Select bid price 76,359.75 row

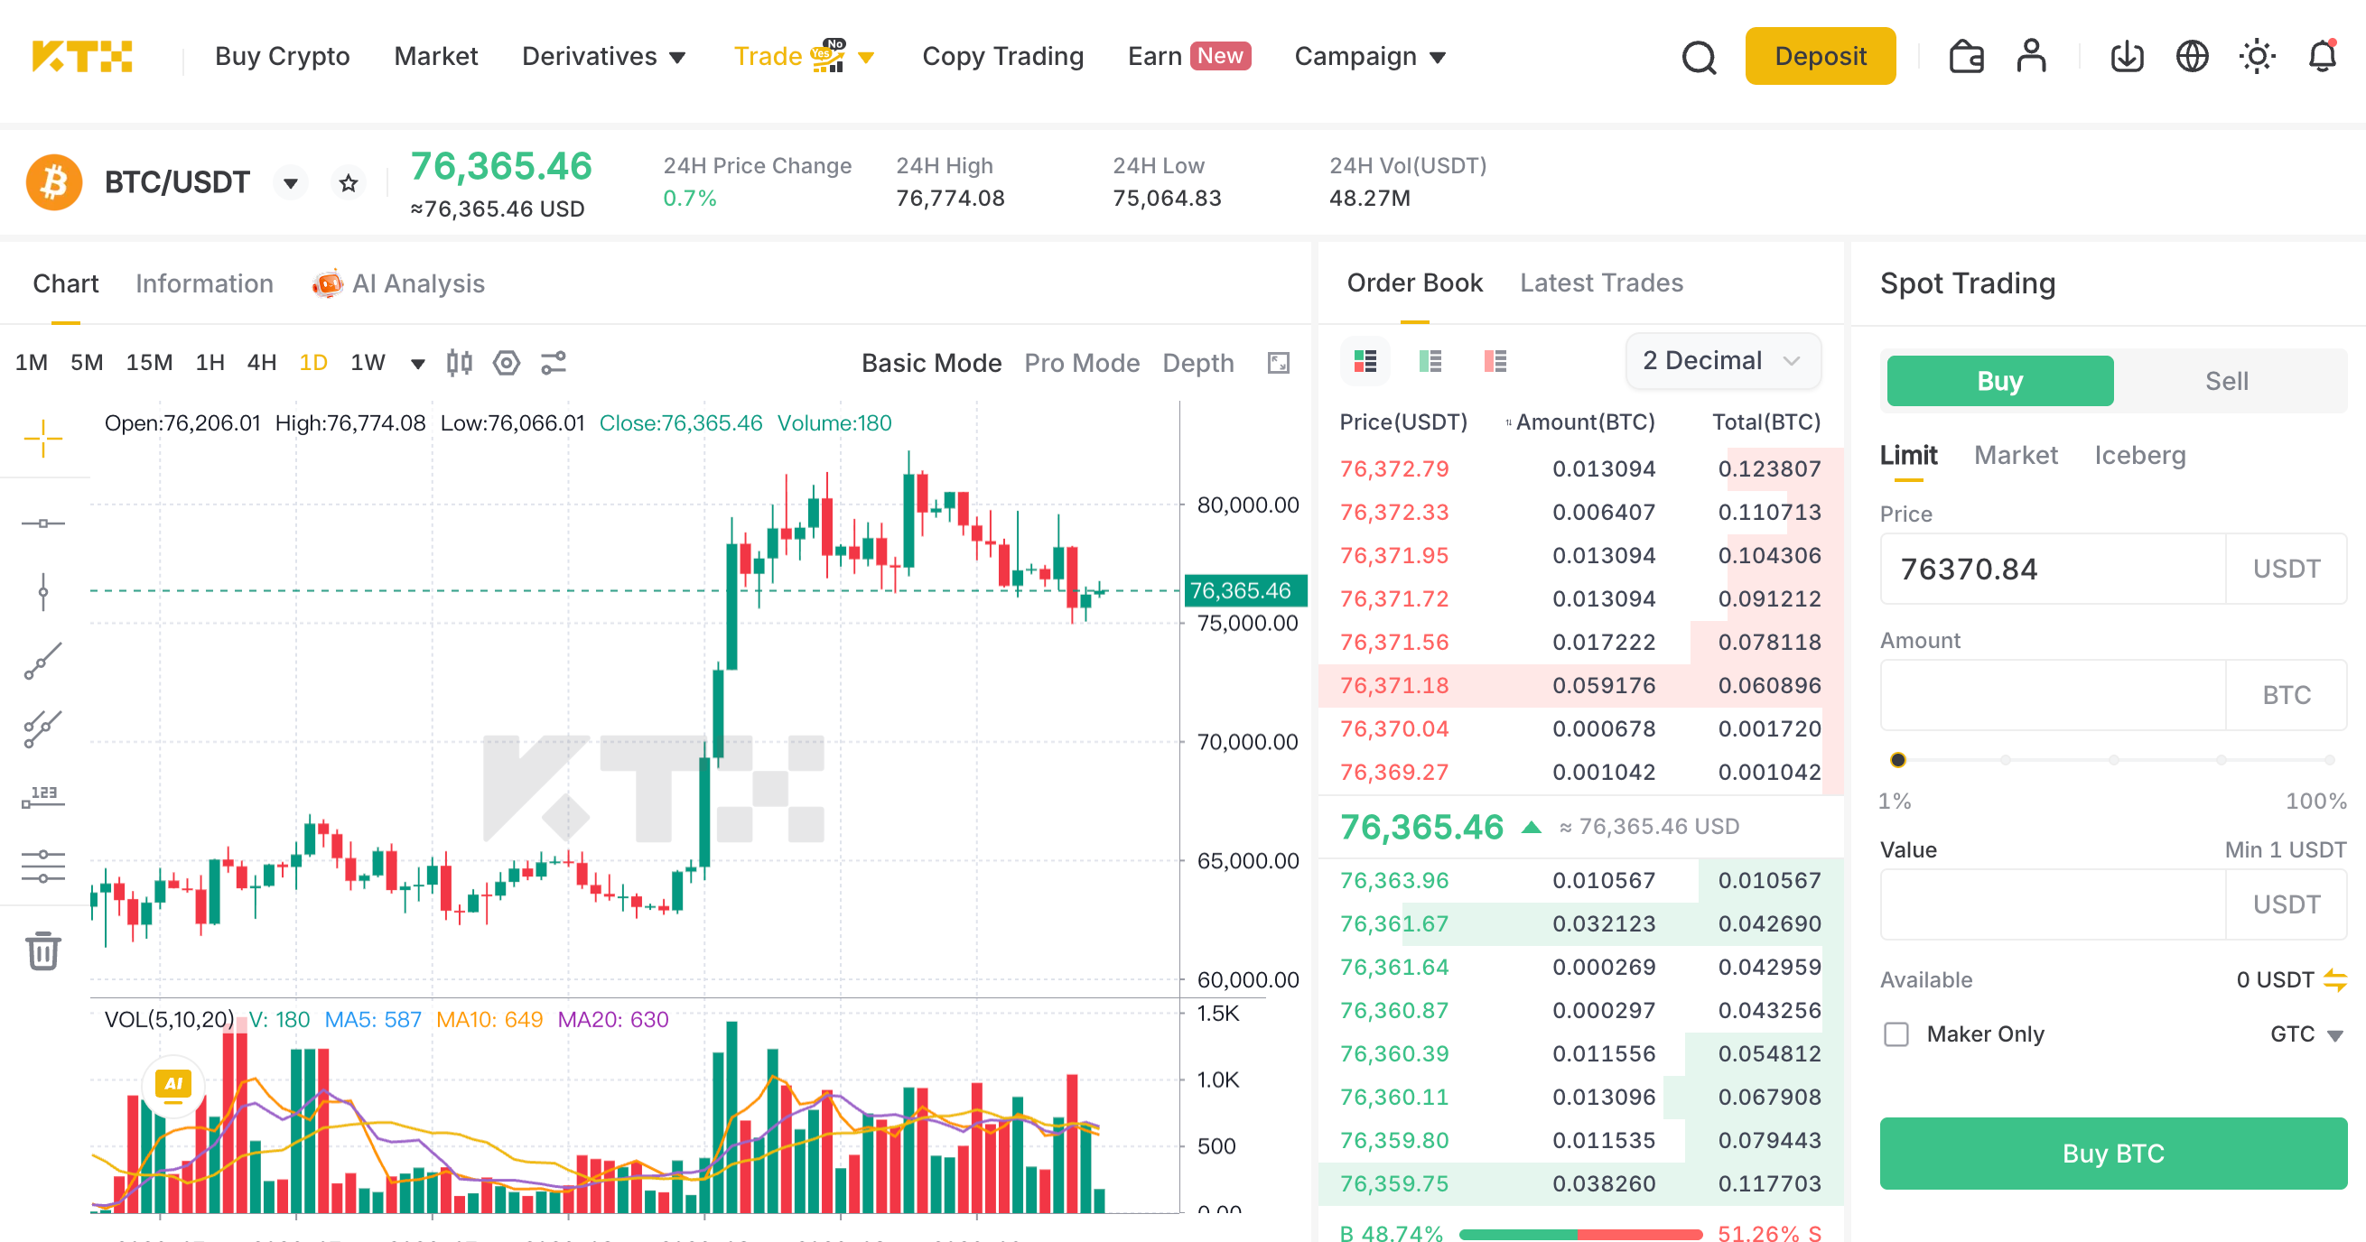pos(1579,1183)
